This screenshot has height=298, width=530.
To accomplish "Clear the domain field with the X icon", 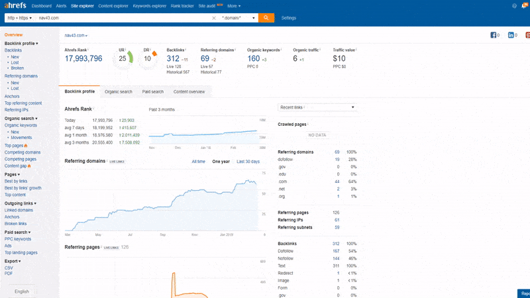I will coord(213,18).
